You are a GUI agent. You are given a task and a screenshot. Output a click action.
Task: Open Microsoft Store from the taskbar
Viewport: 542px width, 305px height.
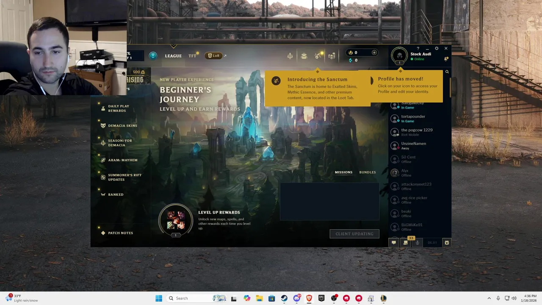[x=272, y=298]
